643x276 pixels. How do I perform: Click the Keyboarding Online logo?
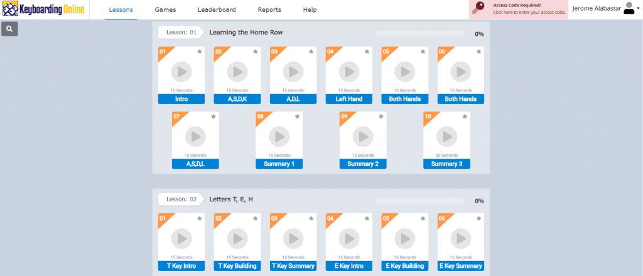click(43, 8)
